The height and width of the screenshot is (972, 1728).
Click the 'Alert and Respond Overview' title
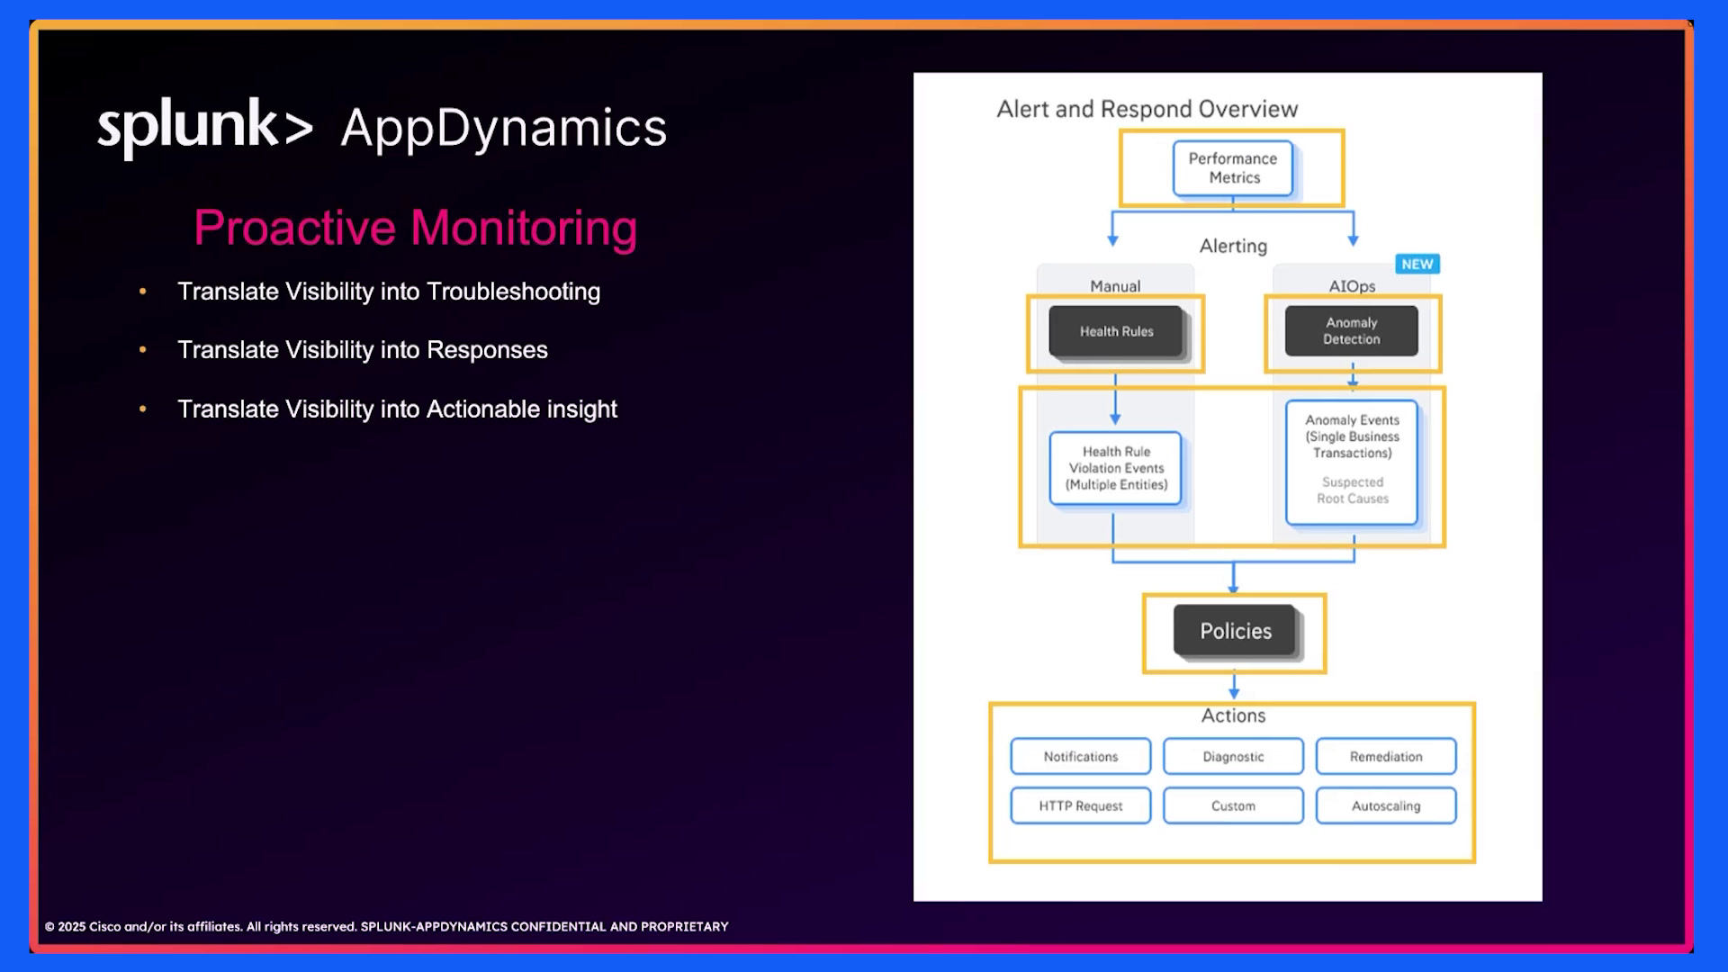pos(1147,109)
